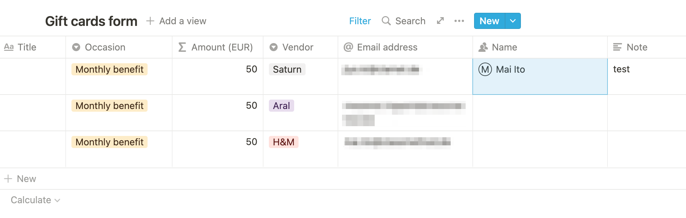Click the Filter link
This screenshot has width=686, height=218.
click(360, 21)
